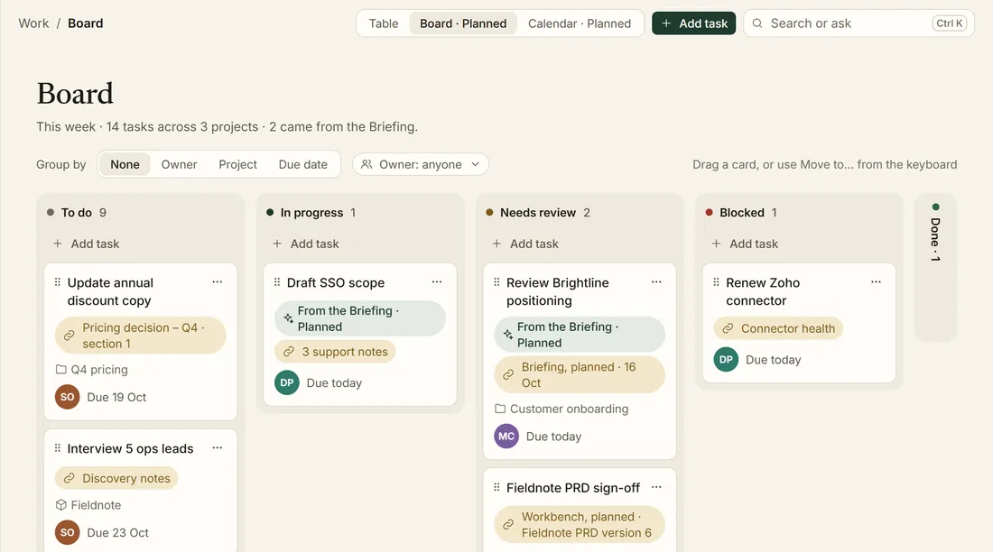Click drag handle on Fieldnote PRD sign-off
Screen dimensions: 993x552
point(496,487)
